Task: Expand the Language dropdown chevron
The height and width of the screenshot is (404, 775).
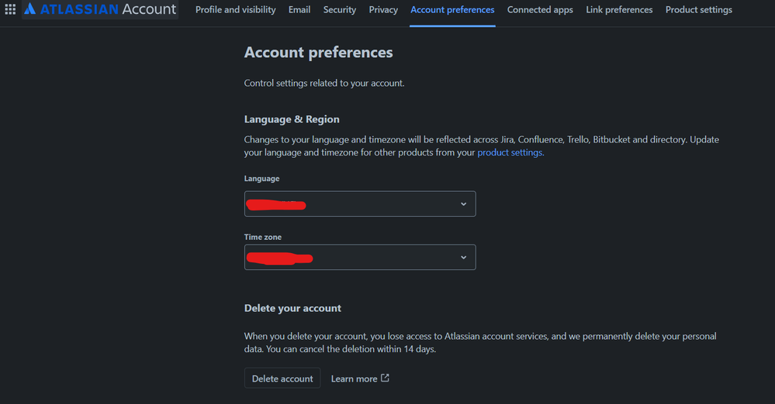Action: click(464, 204)
